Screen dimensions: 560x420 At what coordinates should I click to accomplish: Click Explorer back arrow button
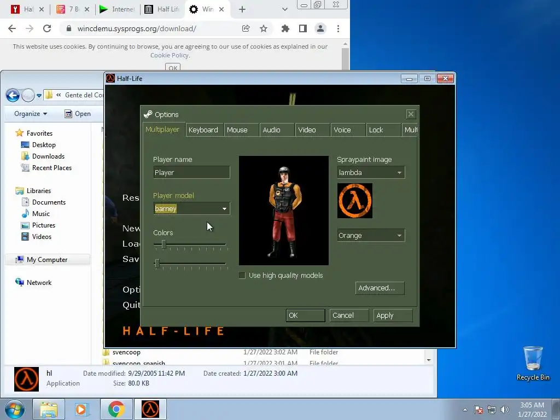pyautogui.click(x=13, y=95)
